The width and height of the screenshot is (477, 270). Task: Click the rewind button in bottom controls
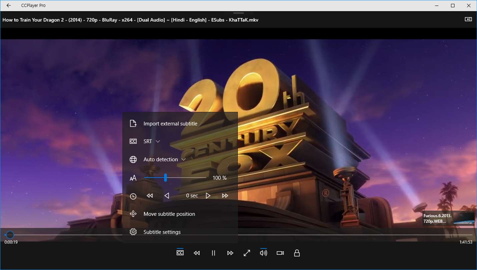click(197, 253)
